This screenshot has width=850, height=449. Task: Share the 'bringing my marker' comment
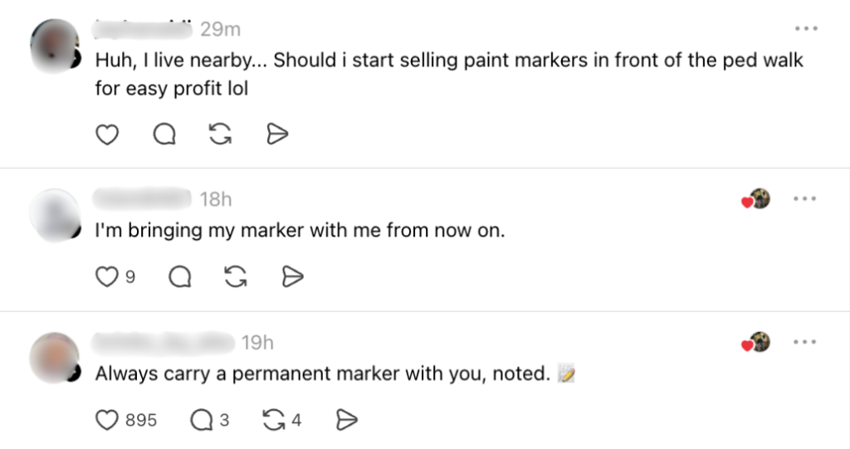[292, 277]
